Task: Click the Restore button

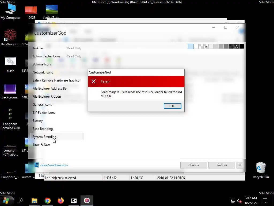Action: (x=222, y=165)
